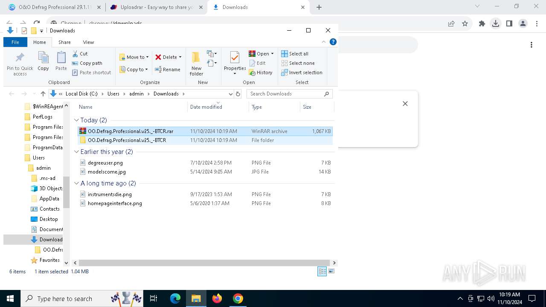Select the OO.Defrag.Professional File folder row
The image size is (546, 307).
click(205, 140)
